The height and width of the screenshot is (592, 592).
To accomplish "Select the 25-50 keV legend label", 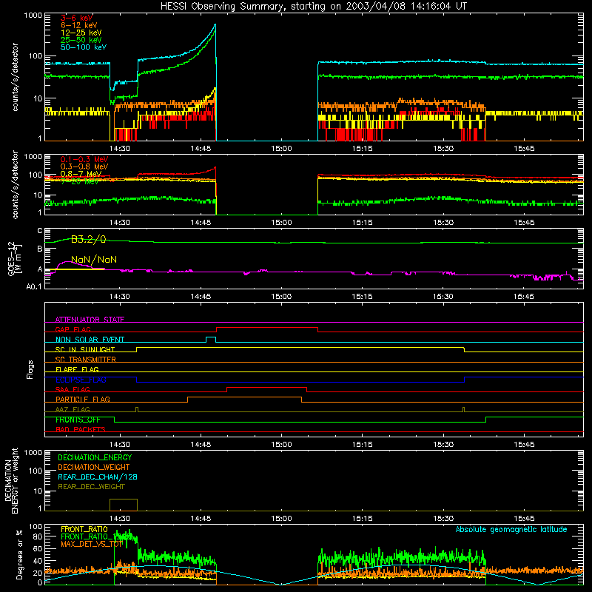I will point(81,40).
